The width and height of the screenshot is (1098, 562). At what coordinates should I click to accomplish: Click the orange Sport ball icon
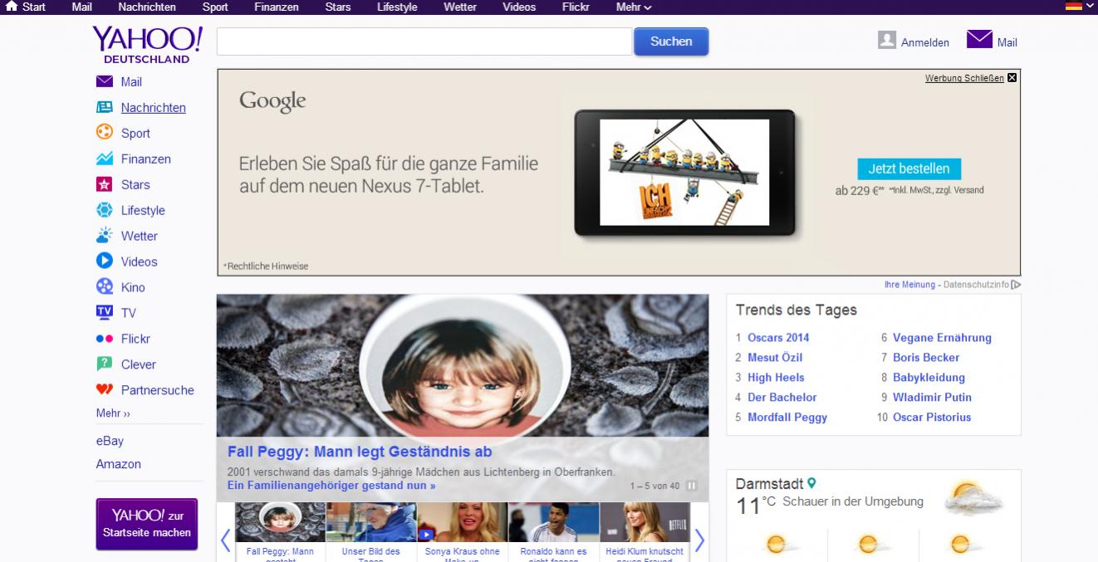pyautogui.click(x=105, y=132)
